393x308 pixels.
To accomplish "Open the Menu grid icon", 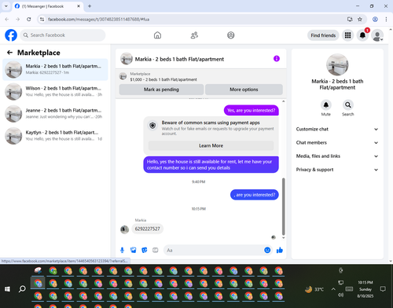I will pyautogui.click(x=347, y=35).
